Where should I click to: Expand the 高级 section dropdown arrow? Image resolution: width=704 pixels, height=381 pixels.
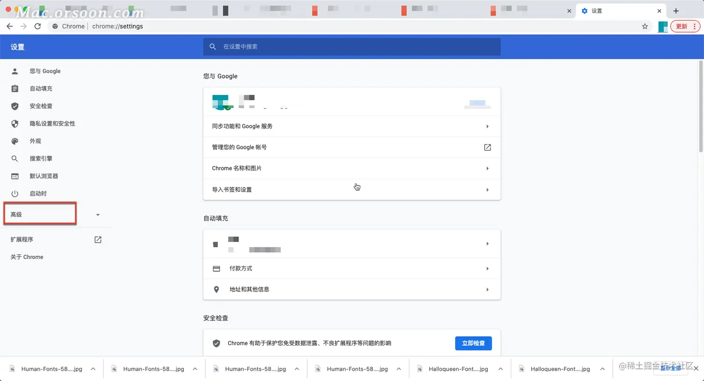point(98,215)
